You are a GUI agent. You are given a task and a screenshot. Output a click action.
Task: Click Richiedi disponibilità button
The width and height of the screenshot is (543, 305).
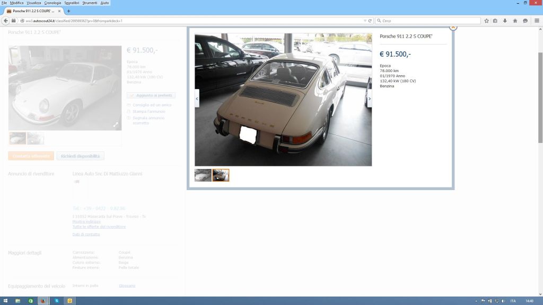81,156
